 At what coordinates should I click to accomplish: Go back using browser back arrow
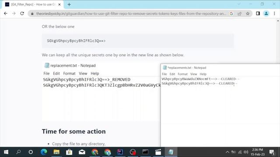6,14
